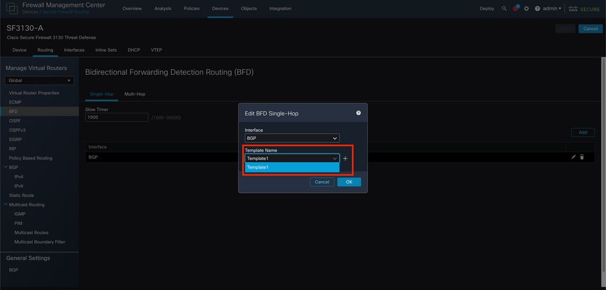
Task: Open the admin user dropdown
Action: (x=552, y=8)
